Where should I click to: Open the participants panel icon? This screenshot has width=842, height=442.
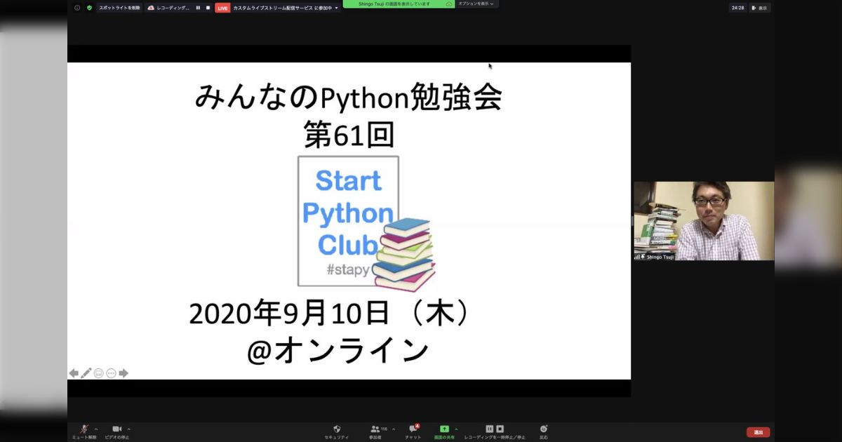(375, 429)
